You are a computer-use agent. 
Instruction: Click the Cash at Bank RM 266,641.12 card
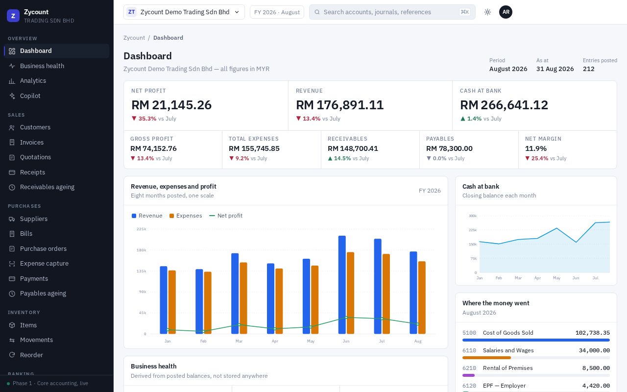534,106
